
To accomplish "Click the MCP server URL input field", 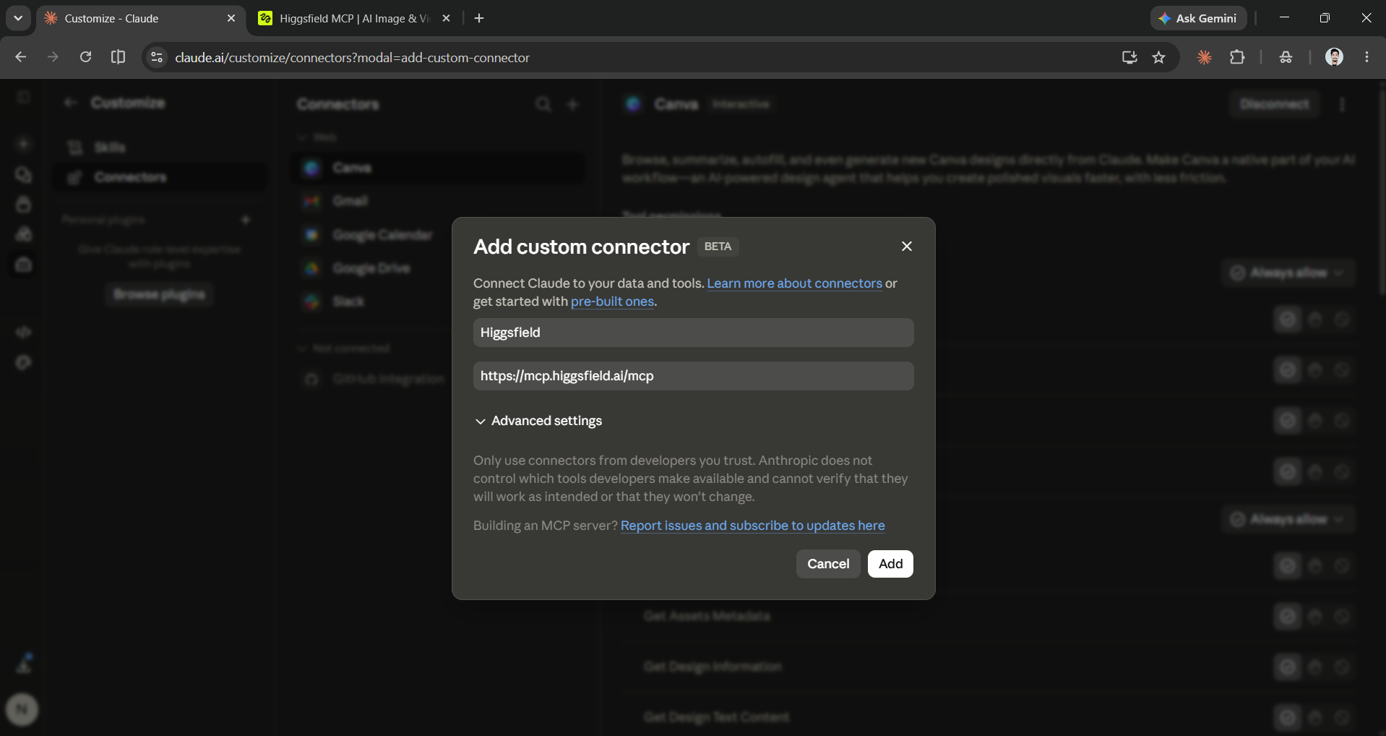I will coord(693,376).
